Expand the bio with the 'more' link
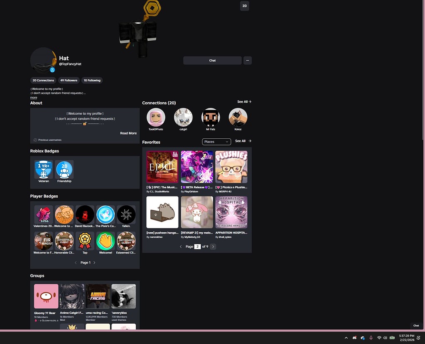Screen dimensions: 425x344 (34, 98)
